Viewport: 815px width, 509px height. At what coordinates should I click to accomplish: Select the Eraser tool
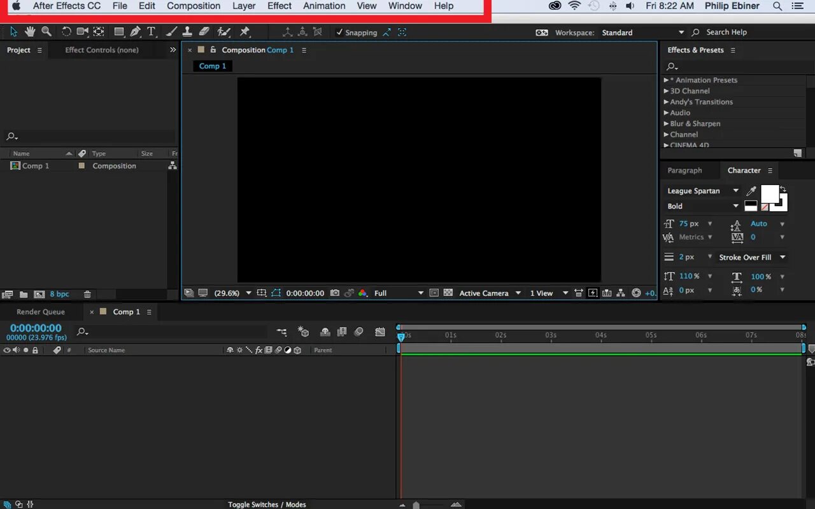(204, 32)
